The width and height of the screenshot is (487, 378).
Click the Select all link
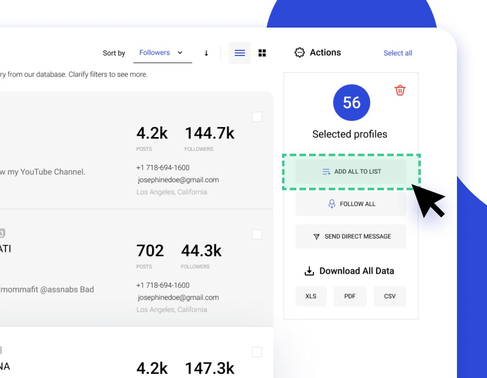click(x=398, y=53)
